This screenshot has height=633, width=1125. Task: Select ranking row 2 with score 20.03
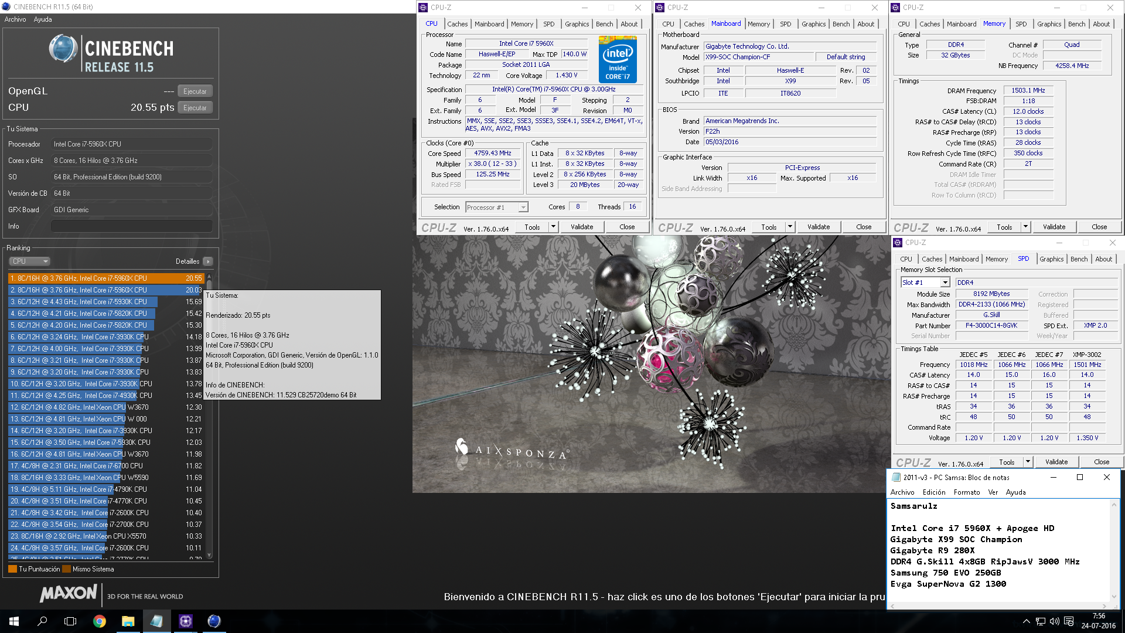[x=105, y=290]
